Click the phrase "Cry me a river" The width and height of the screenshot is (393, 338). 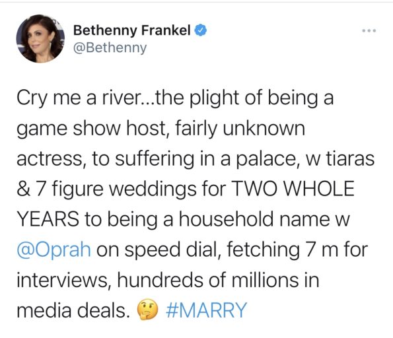pos(79,98)
